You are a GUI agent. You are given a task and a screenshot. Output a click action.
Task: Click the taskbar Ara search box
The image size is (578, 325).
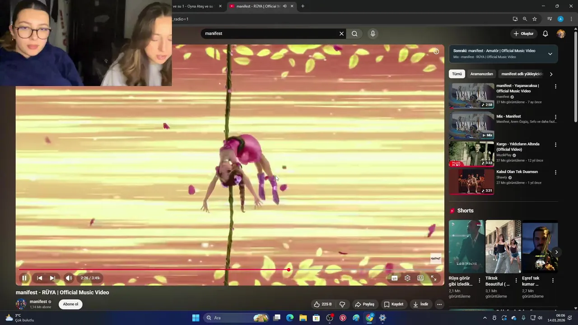tap(236, 318)
